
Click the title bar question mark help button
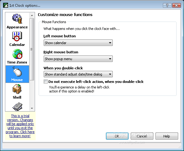(x=167, y=5)
